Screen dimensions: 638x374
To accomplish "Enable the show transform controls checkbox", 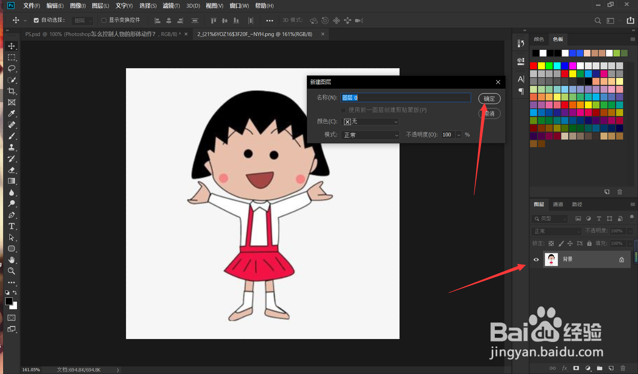I will click(x=104, y=20).
